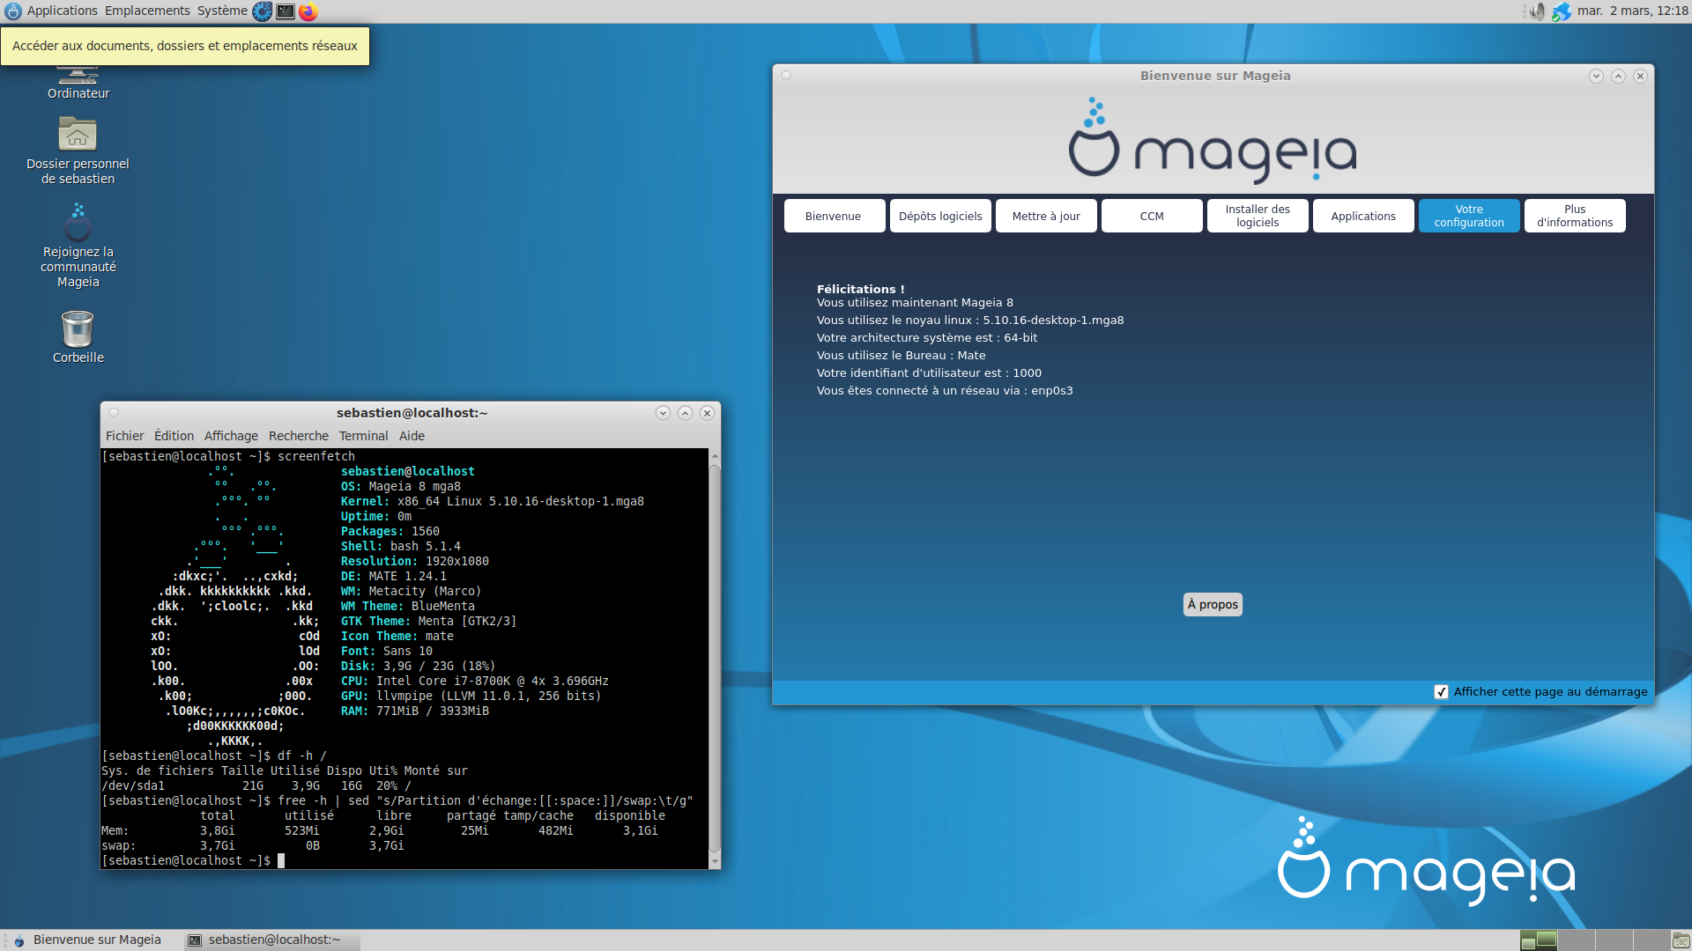Select the Votre configuration tab
1692x951 pixels.
(1469, 216)
